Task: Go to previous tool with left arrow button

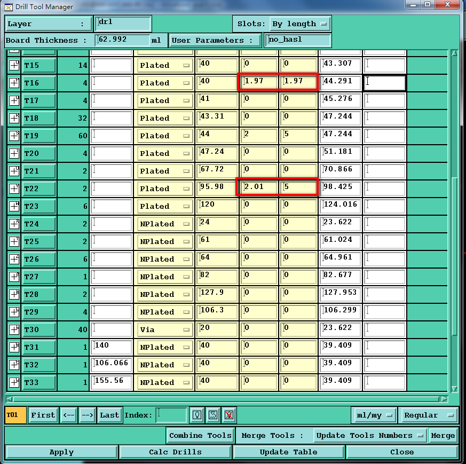Action: pyautogui.click(x=69, y=415)
